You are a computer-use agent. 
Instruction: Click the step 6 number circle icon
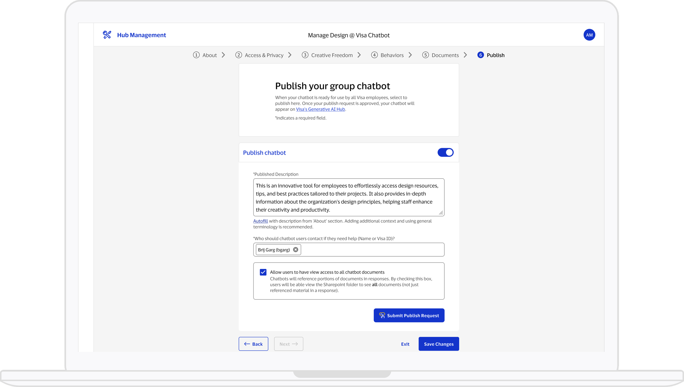tap(480, 55)
